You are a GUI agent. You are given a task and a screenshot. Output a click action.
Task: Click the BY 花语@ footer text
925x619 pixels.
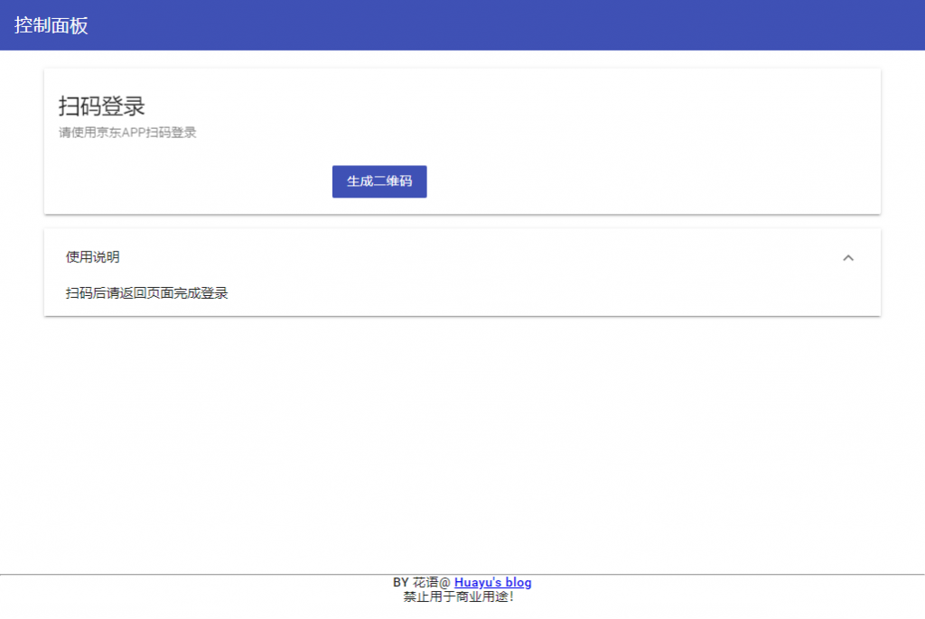pos(421,583)
